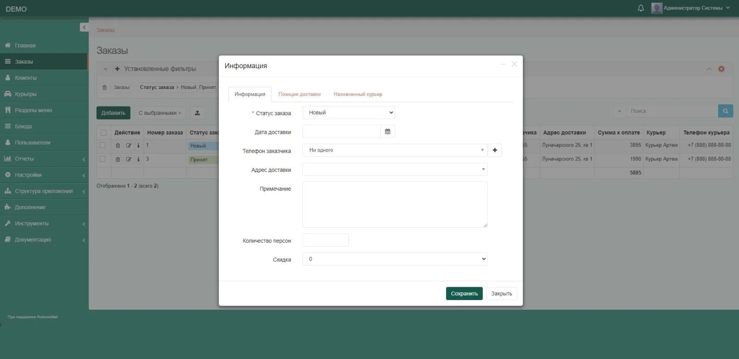Toggle the select-all checkbox in table header

click(x=103, y=133)
